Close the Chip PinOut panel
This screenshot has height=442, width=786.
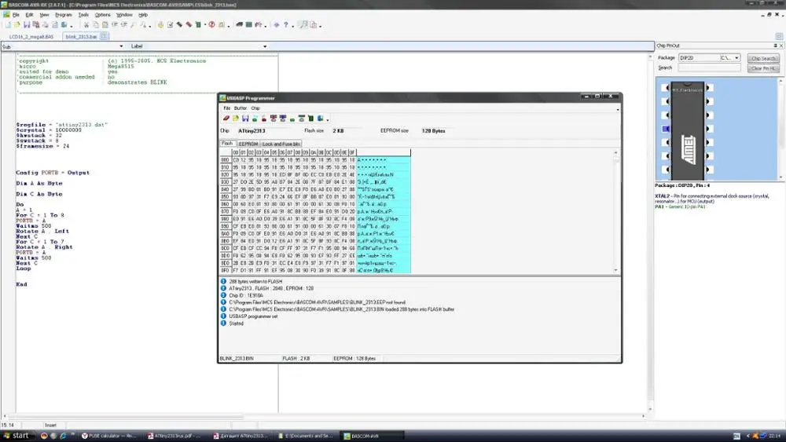pos(781,46)
